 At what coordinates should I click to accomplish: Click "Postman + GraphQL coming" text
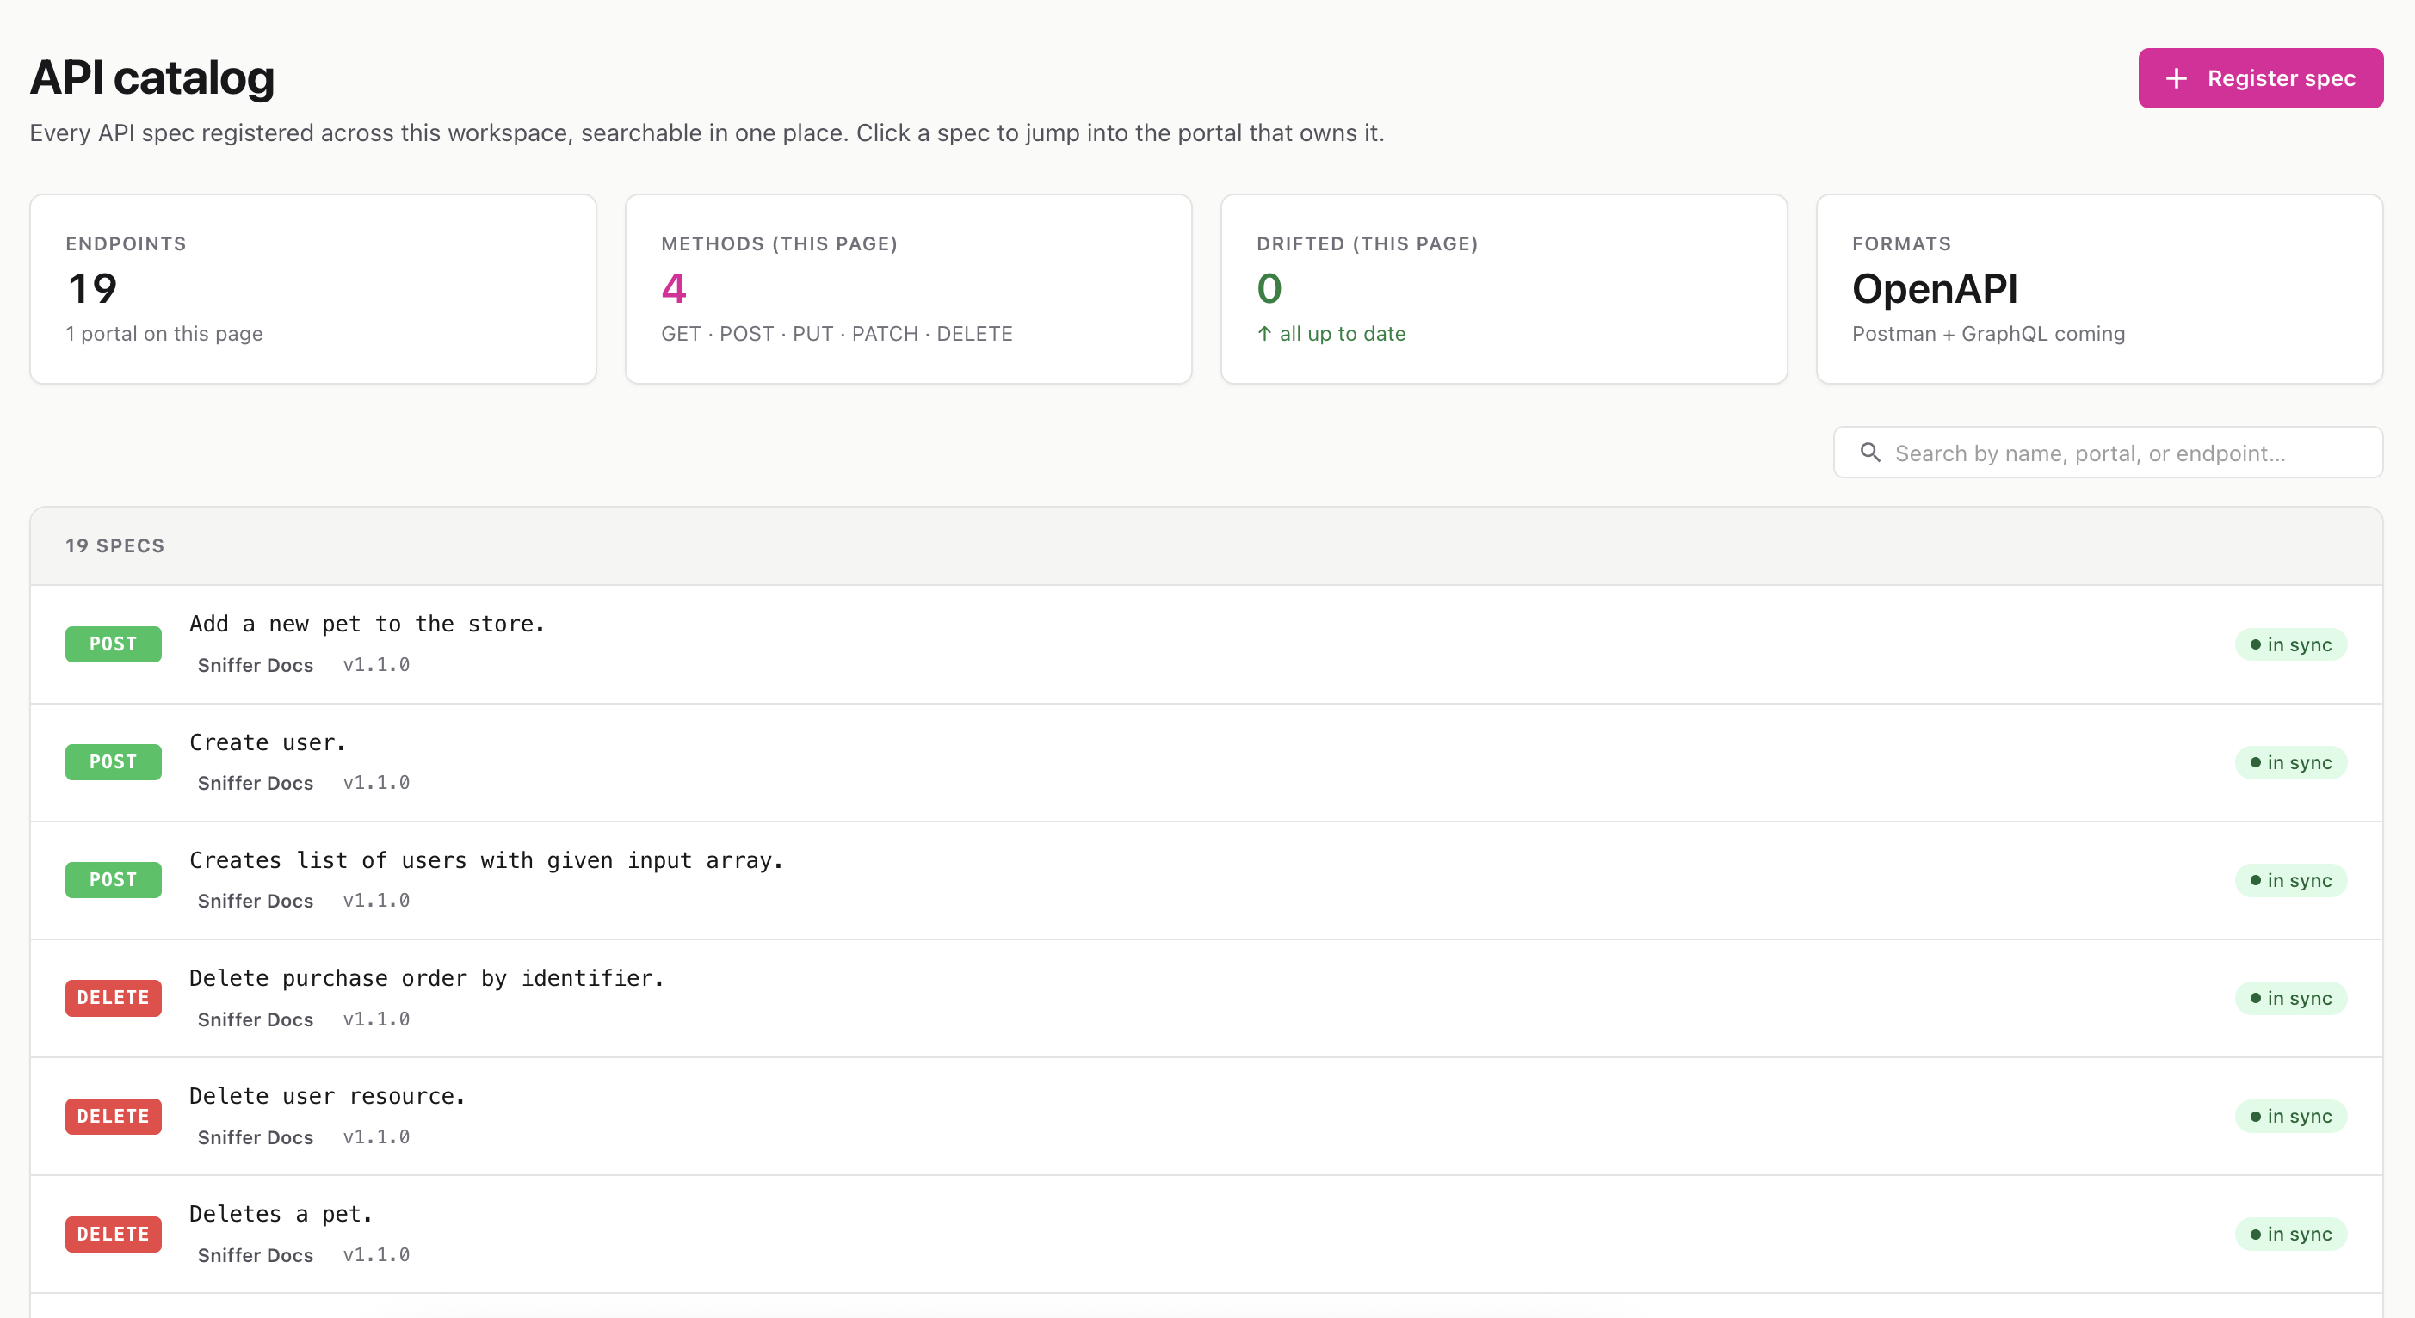[1988, 334]
